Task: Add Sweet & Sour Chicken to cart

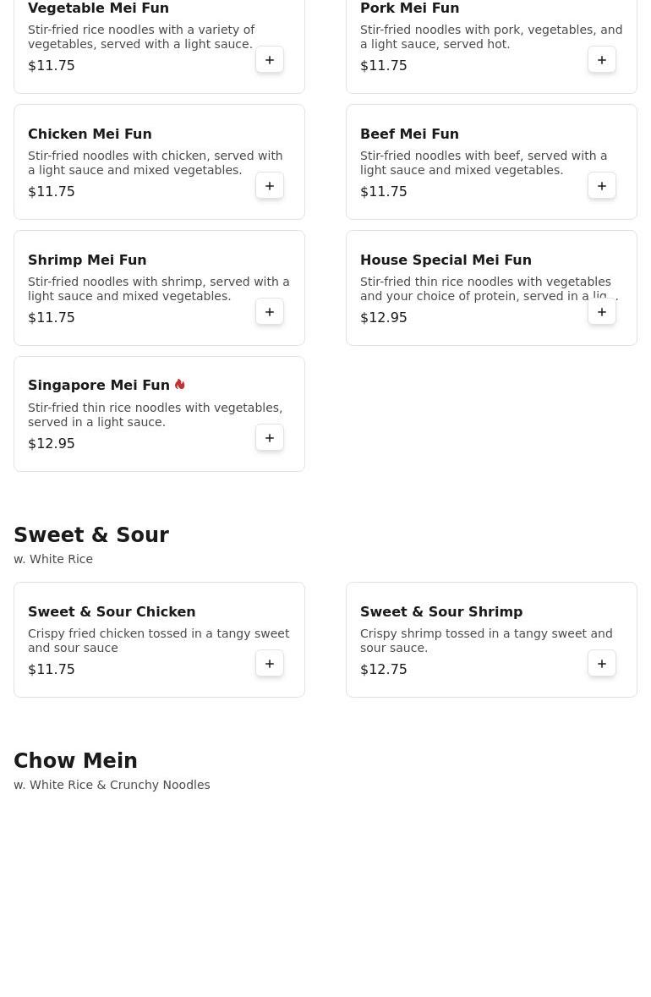Action: (270, 664)
